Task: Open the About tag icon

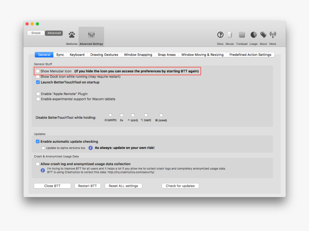Action: coord(263,35)
